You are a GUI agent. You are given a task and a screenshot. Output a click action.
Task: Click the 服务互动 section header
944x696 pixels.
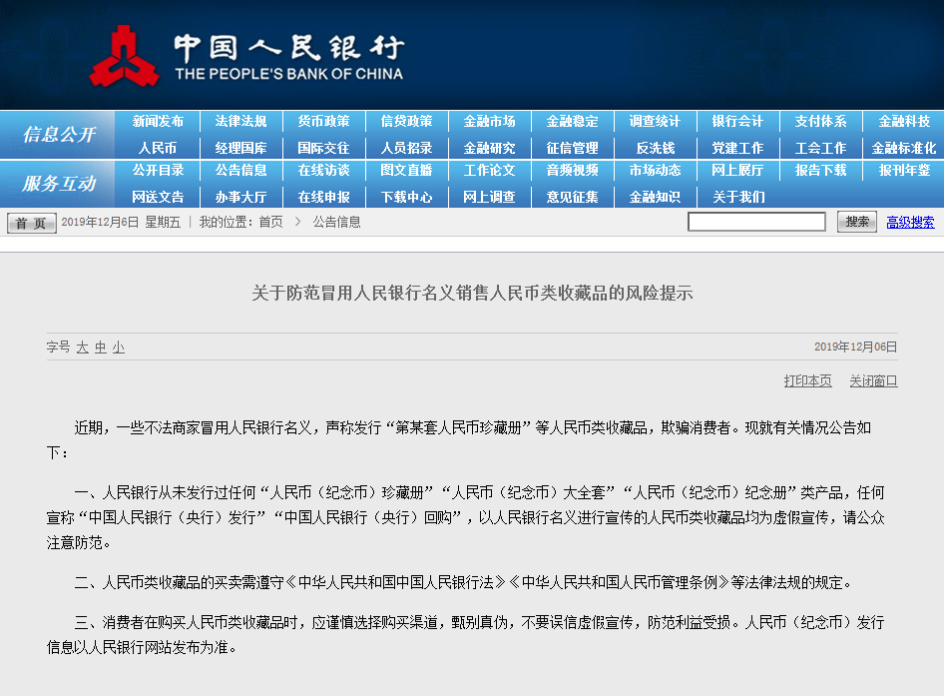pyautogui.click(x=59, y=184)
